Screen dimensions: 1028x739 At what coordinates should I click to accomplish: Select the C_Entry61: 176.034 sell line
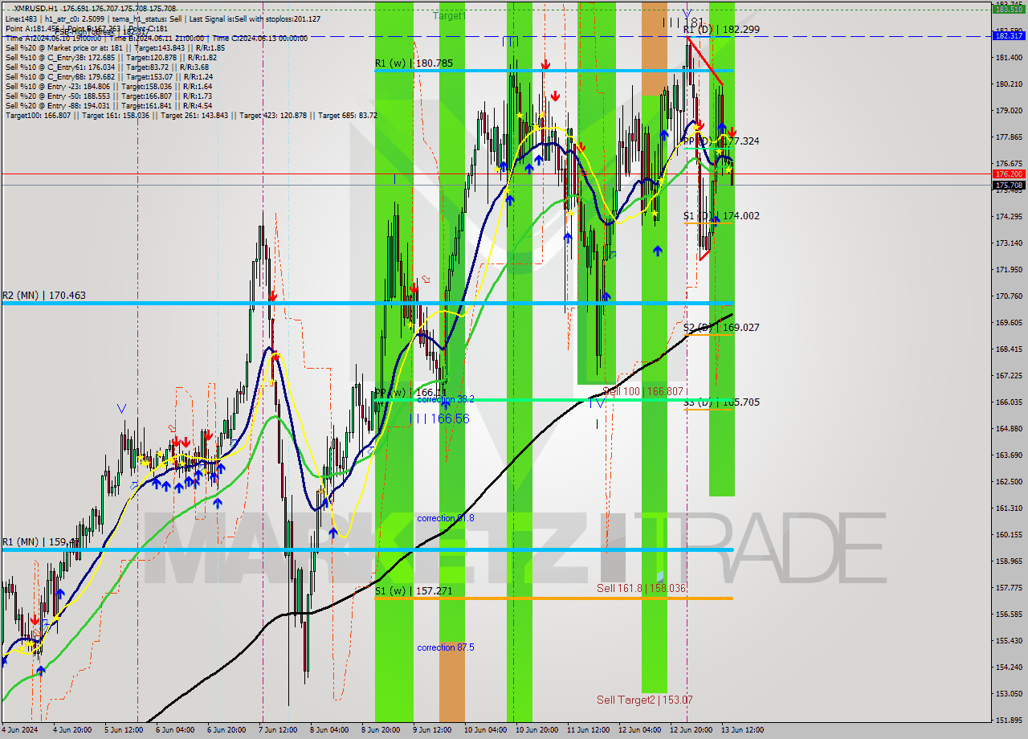108,67
